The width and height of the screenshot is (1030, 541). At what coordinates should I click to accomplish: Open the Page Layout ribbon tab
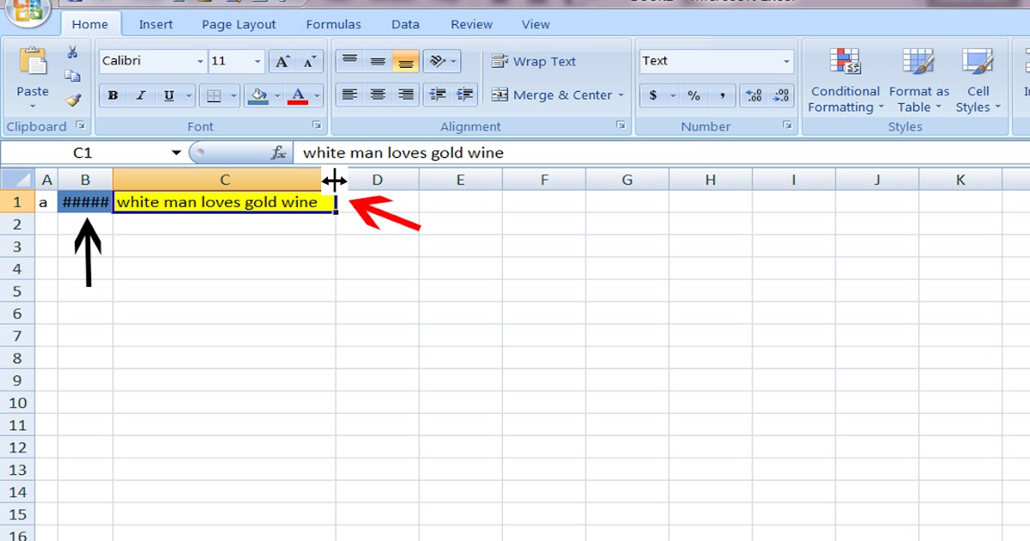click(238, 24)
